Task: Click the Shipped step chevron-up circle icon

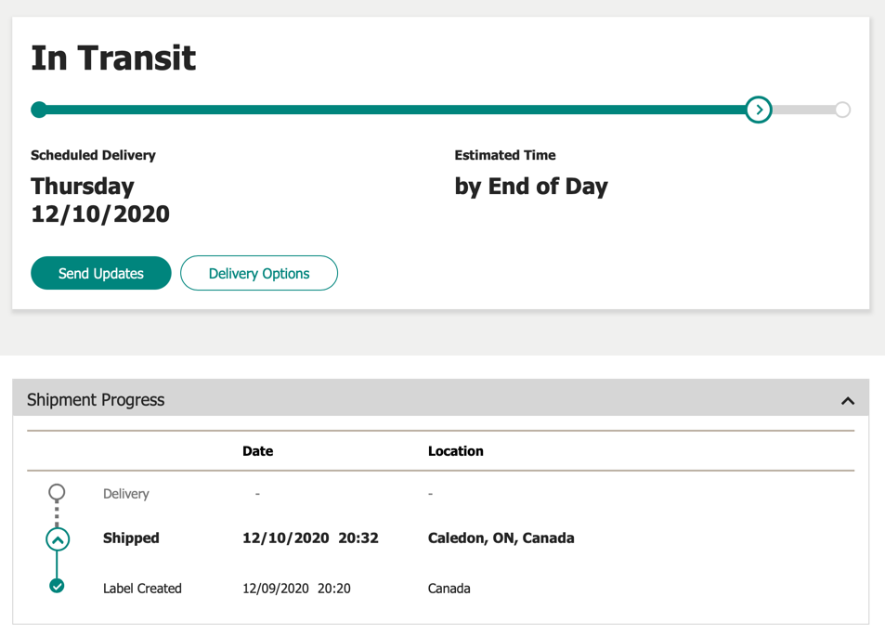Action: click(58, 539)
